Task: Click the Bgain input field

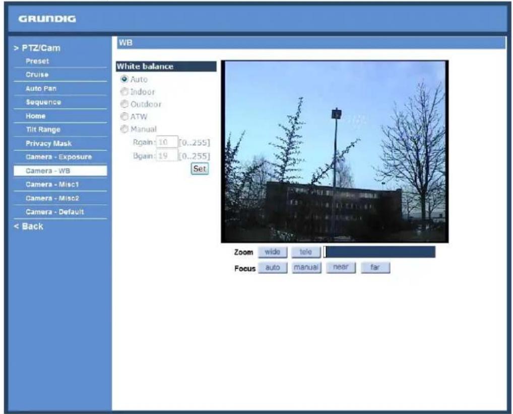Action: click(x=167, y=156)
